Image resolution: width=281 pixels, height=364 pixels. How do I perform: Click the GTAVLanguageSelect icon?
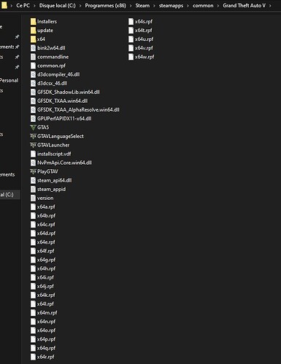pyautogui.click(x=33, y=136)
